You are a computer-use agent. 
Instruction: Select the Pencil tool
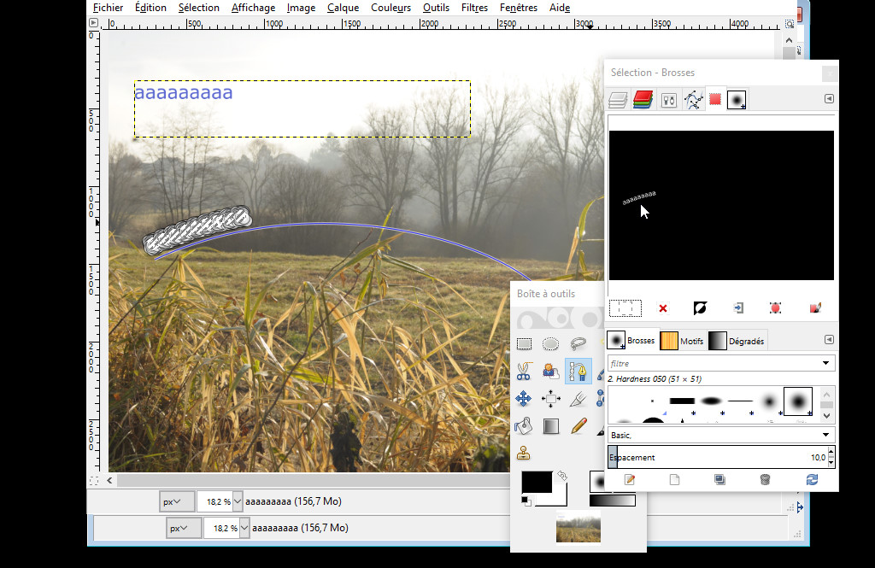(x=578, y=426)
